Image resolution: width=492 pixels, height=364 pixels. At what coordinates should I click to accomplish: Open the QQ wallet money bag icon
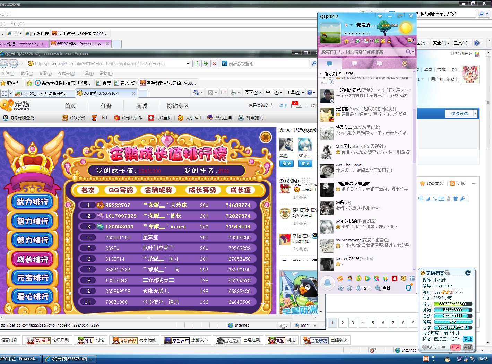pyautogui.click(x=383, y=41)
